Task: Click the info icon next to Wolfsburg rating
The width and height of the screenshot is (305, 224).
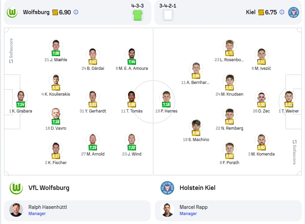Action: pyautogui.click(x=76, y=12)
